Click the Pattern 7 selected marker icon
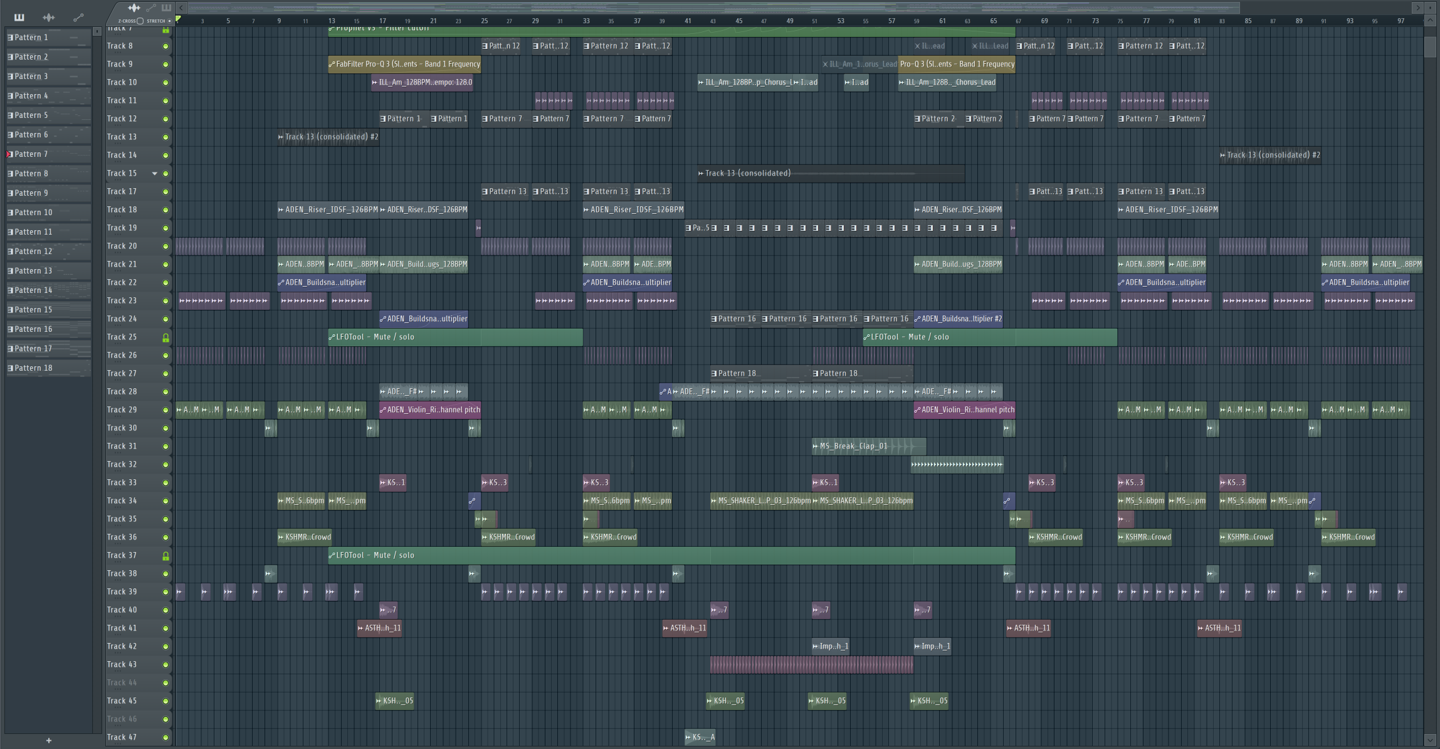1440x749 pixels. click(x=9, y=154)
